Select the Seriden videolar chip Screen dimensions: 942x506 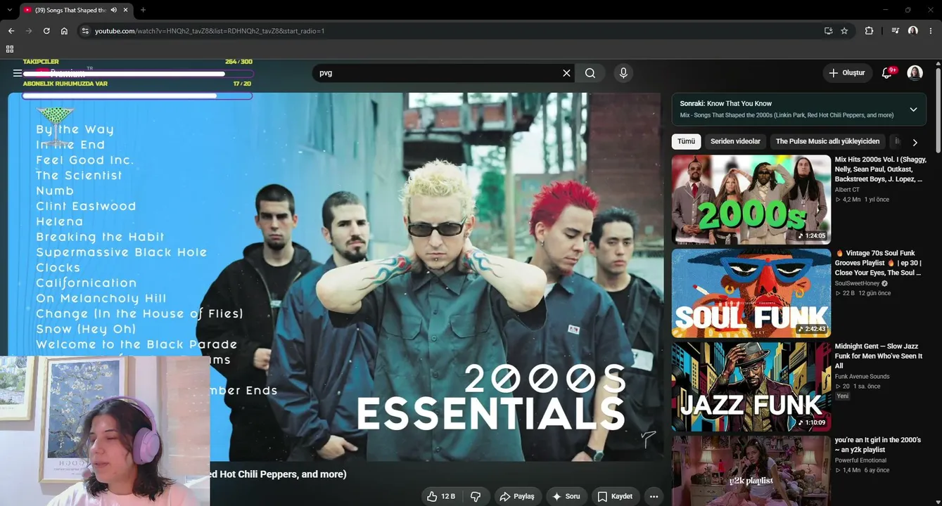pyautogui.click(x=735, y=141)
